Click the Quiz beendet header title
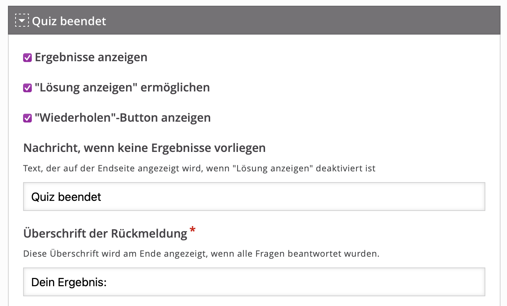507x306 pixels. pyautogui.click(x=69, y=21)
